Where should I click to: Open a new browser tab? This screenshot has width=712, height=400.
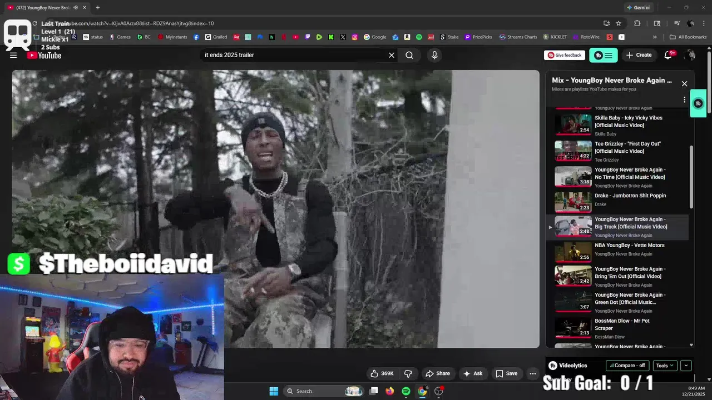pos(97,8)
